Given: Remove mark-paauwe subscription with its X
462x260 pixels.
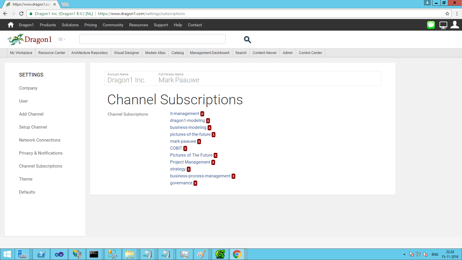Looking at the screenshot, I should click(199, 142).
